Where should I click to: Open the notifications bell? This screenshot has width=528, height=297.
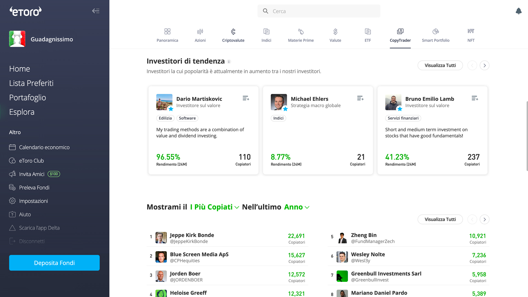518,11
